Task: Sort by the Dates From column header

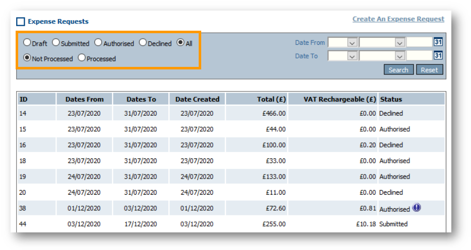Action: tap(84, 99)
